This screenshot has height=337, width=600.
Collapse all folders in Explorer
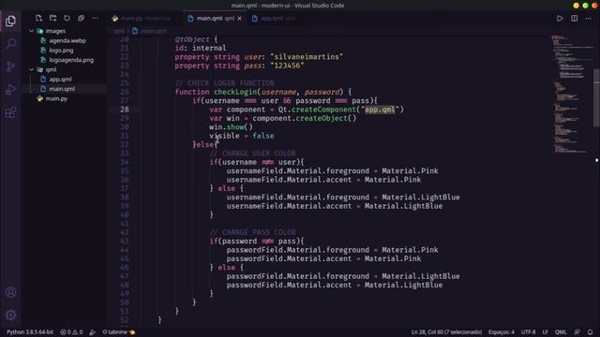tap(81, 18)
